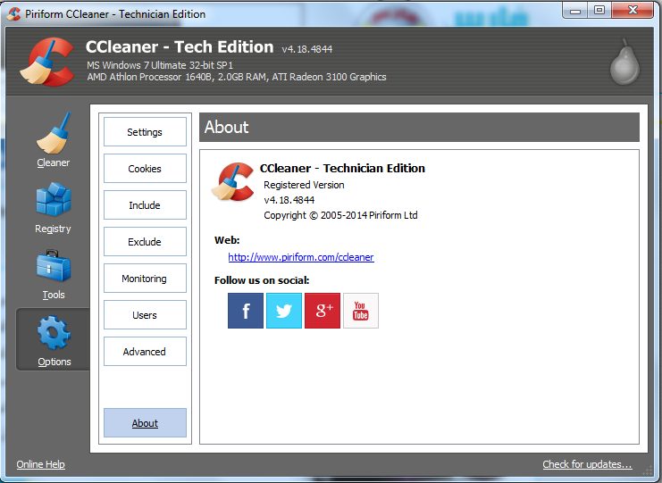This screenshot has height=483, width=662.
Task: Click the title bar CCleaner app icon
Action: point(14,13)
